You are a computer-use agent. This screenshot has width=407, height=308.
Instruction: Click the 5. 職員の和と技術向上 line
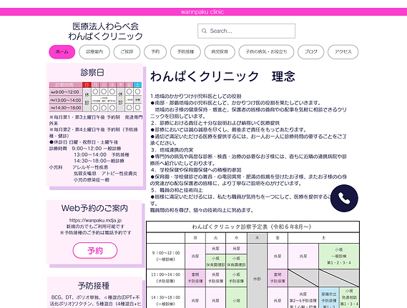177,190
